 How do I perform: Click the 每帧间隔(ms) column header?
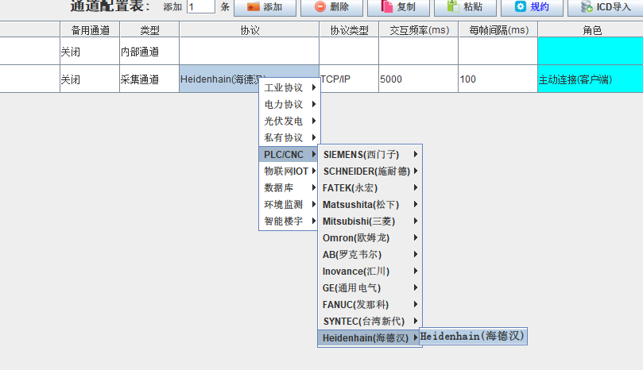tap(498, 30)
